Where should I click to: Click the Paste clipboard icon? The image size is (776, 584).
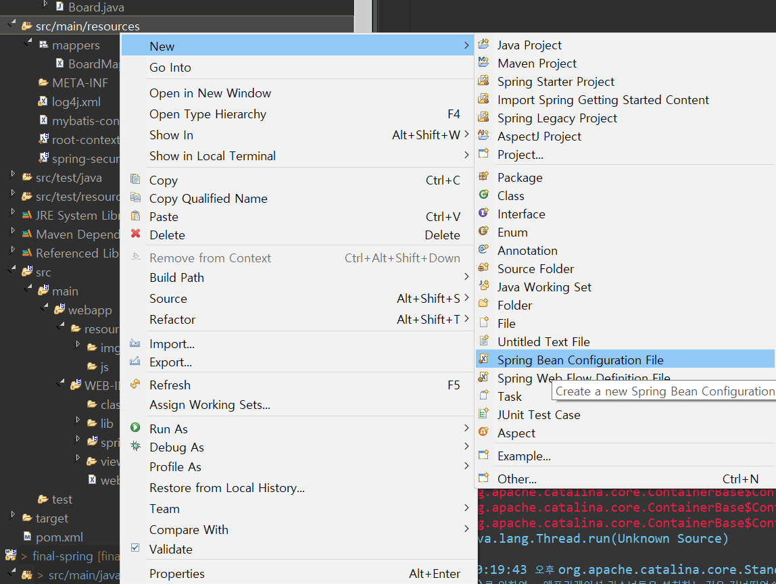pos(135,216)
